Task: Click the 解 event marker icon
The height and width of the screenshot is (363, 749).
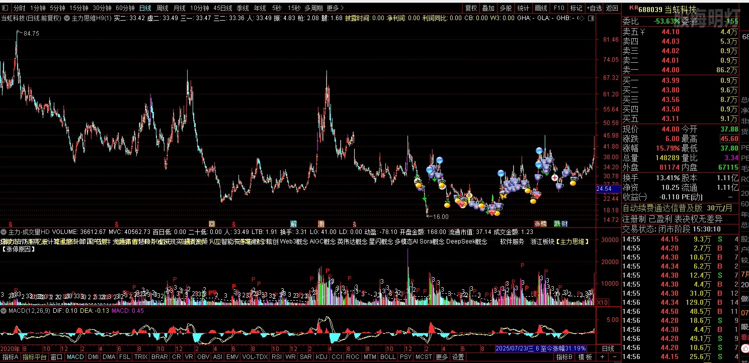Action: pyautogui.click(x=293, y=224)
